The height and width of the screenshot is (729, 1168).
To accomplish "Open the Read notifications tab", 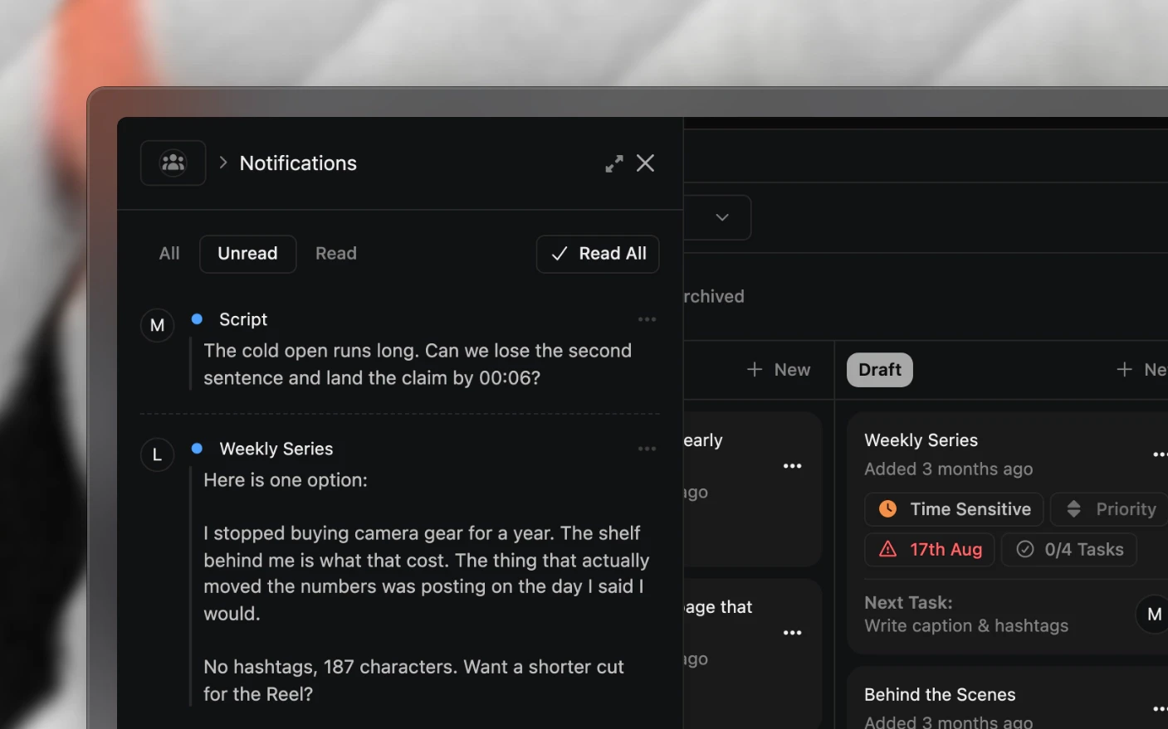I will (x=336, y=254).
